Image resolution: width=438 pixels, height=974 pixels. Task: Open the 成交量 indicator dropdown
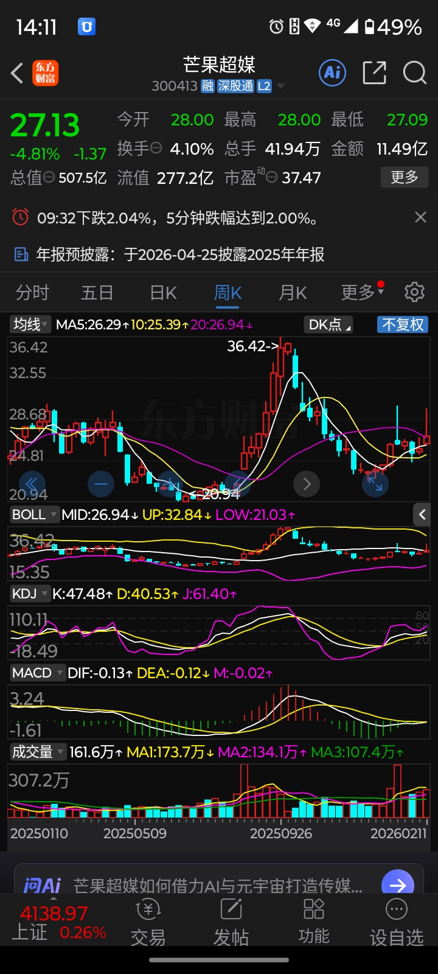click(38, 752)
